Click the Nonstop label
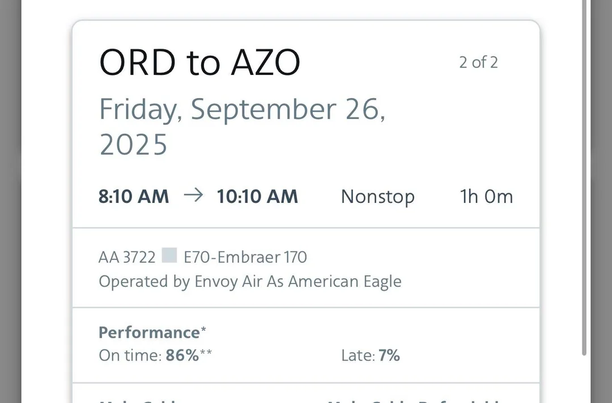The height and width of the screenshot is (403, 612). tap(377, 197)
